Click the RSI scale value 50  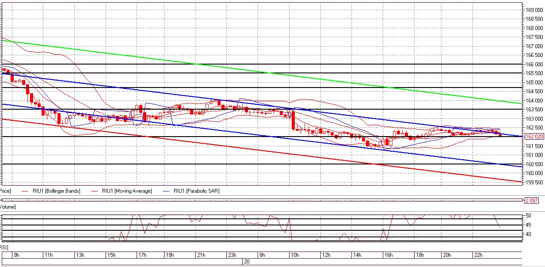[x=529, y=216]
